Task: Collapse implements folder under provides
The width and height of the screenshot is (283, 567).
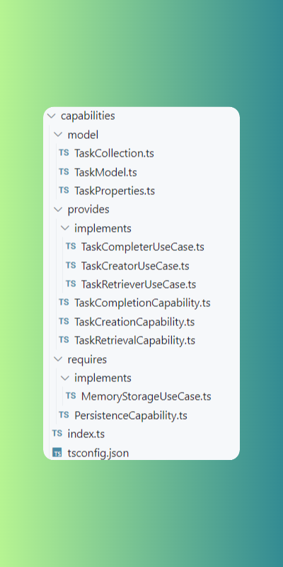Action: (x=64, y=228)
